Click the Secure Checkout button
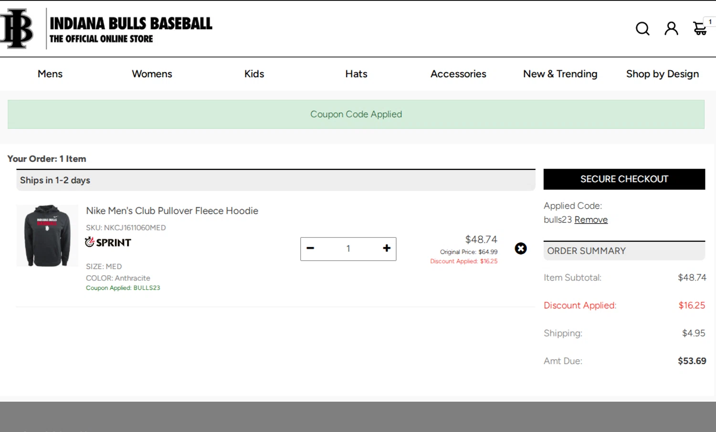The width and height of the screenshot is (716, 432). point(624,179)
